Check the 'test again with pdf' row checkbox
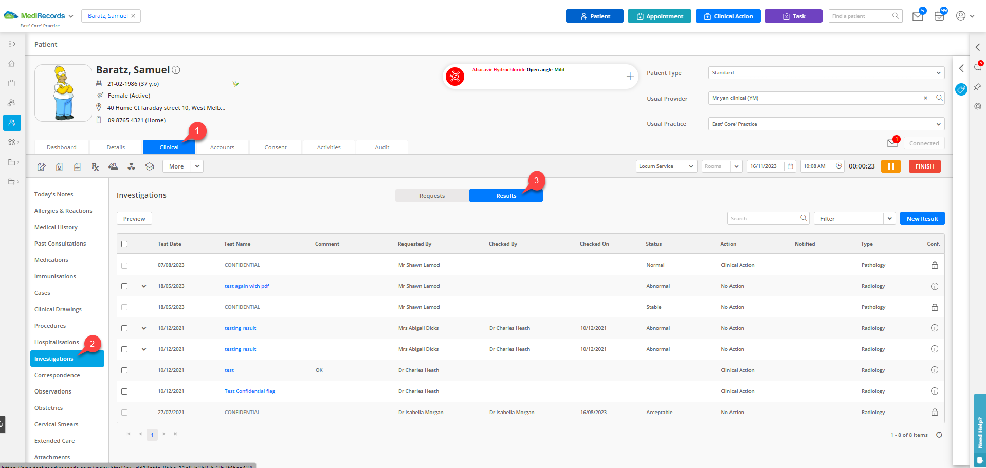This screenshot has height=468, width=986. pos(124,286)
